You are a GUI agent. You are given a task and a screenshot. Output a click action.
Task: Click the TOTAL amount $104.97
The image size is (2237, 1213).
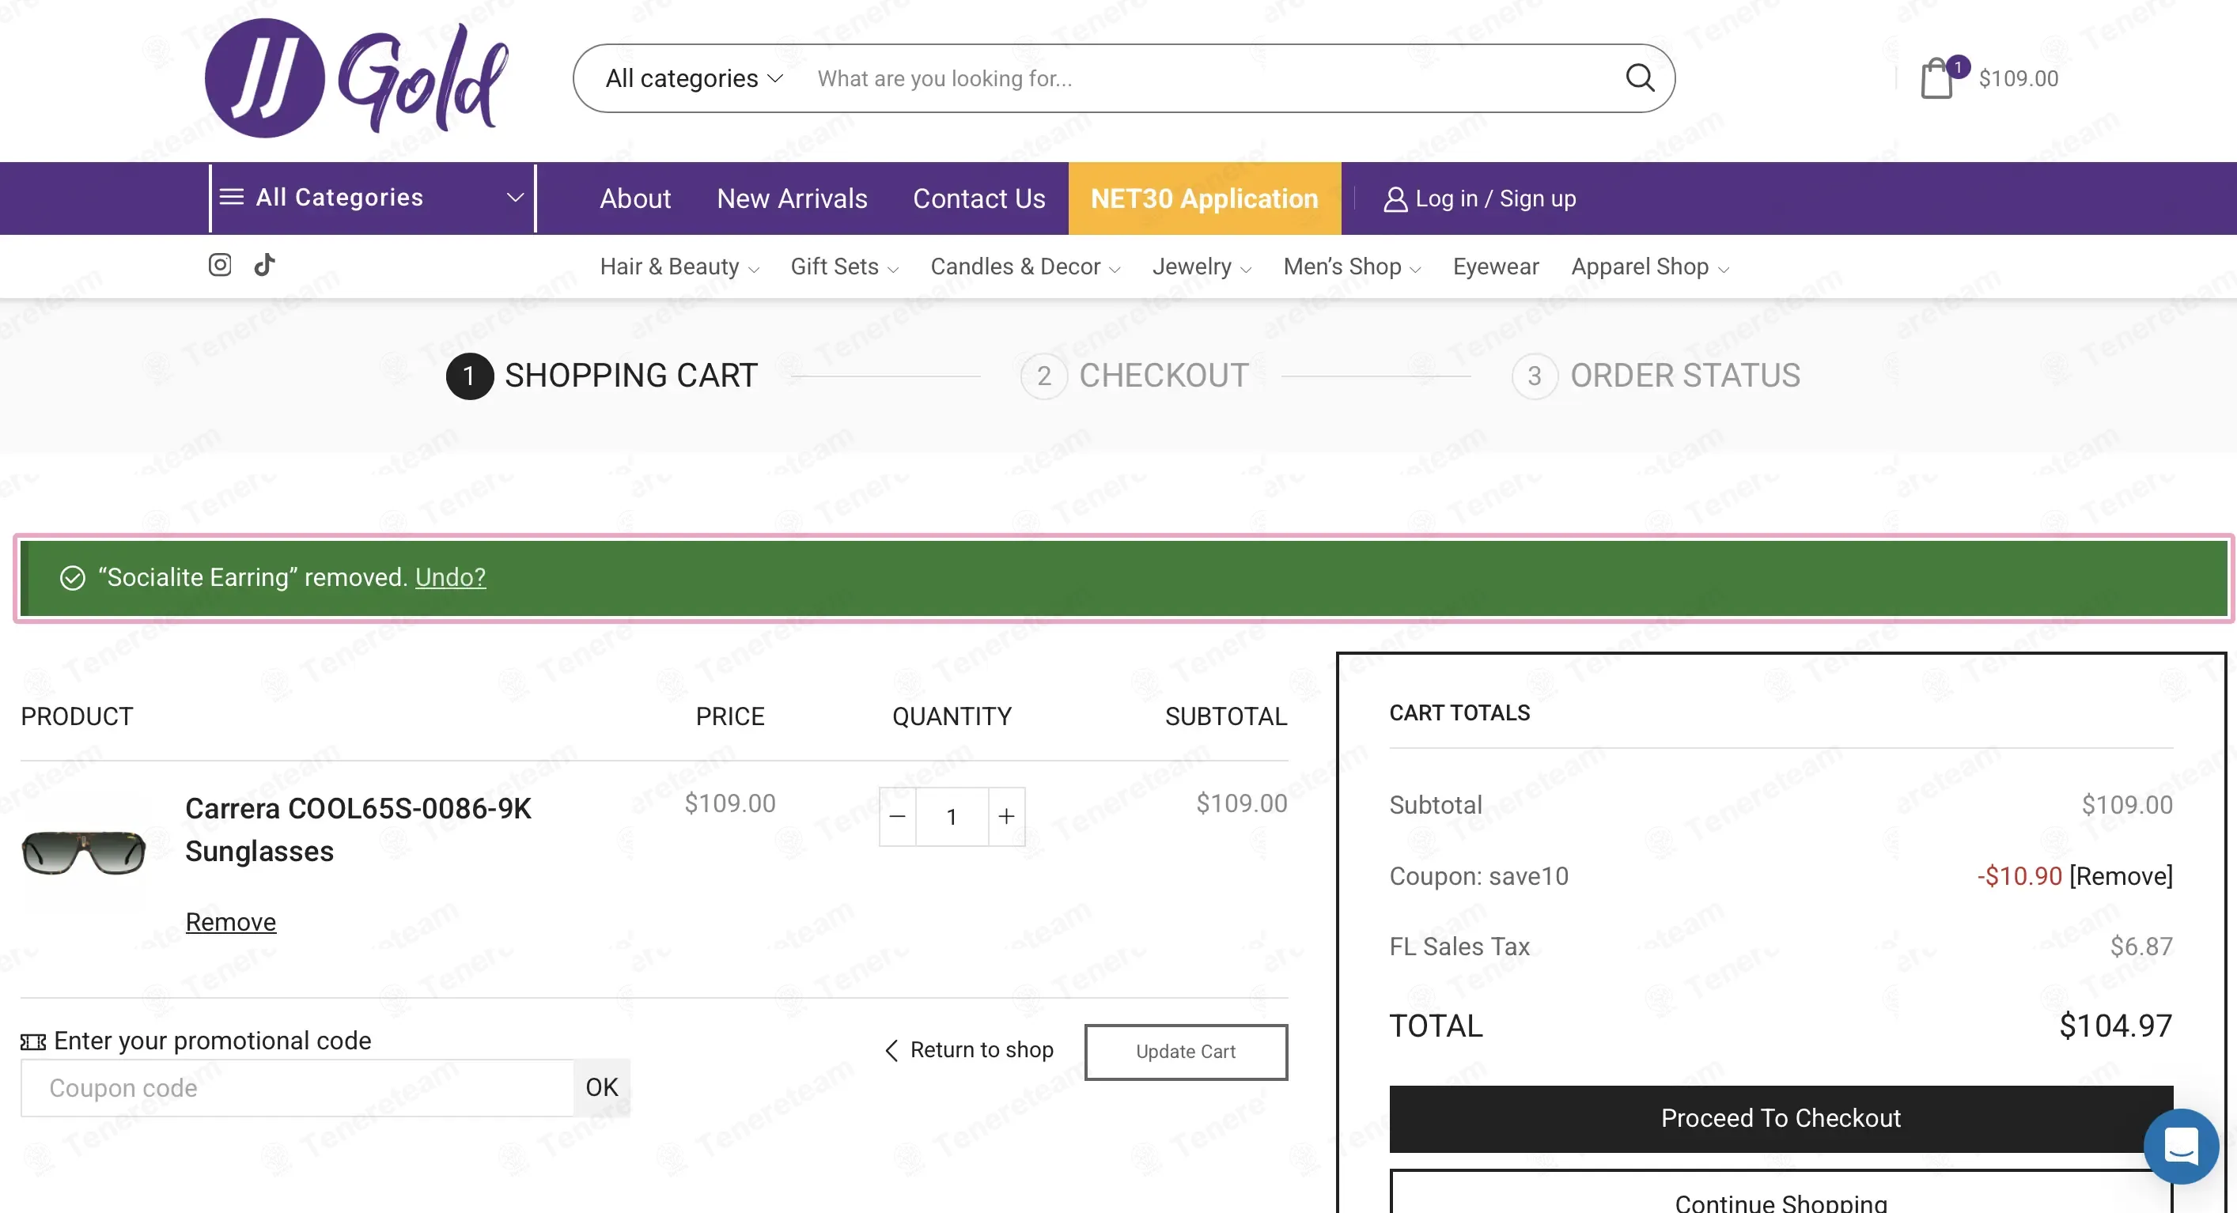(x=2115, y=1026)
